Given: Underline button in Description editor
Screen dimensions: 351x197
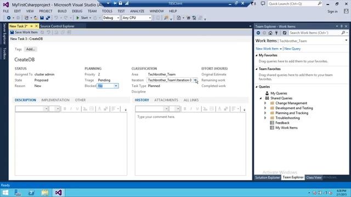Looking at the screenshot, I should [x=77, y=109].
